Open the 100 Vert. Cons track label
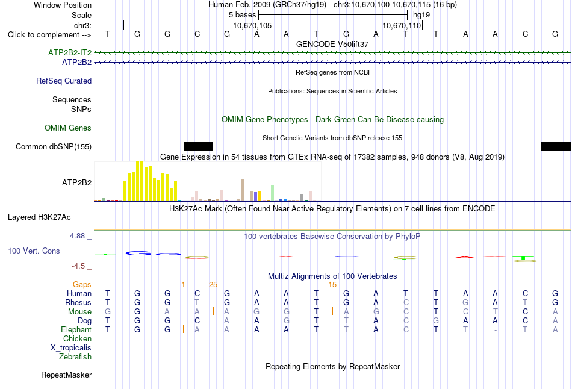This screenshot has width=572, height=389. click(x=34, y=251)
